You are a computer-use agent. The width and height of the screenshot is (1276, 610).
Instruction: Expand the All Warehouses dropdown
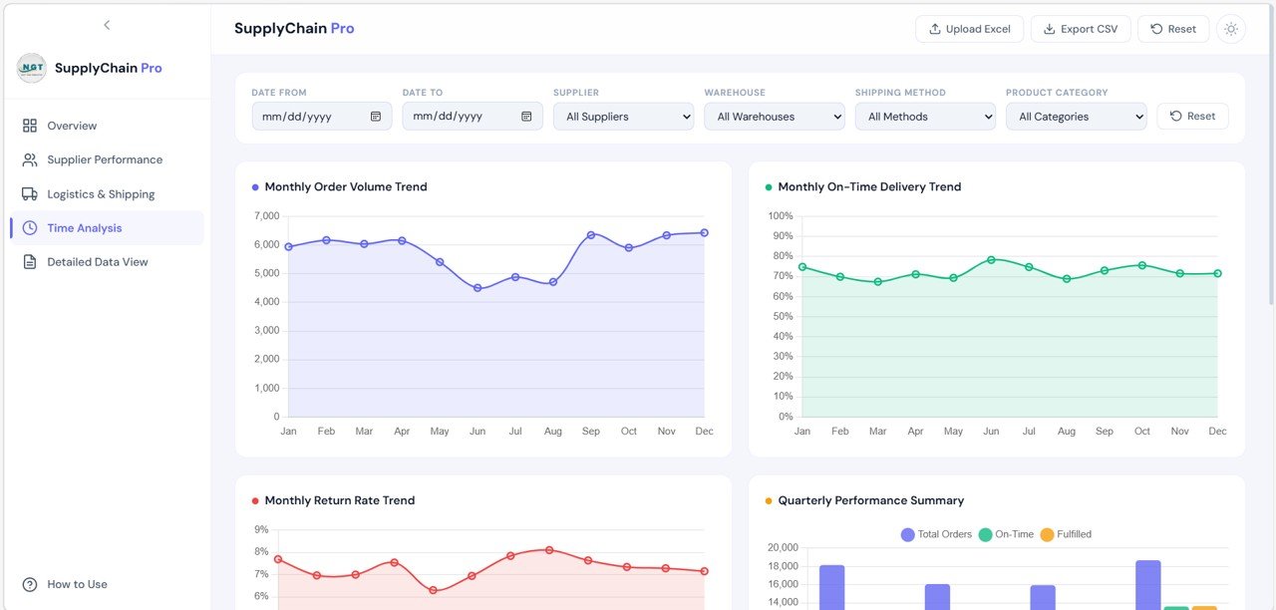pos(774,117)
